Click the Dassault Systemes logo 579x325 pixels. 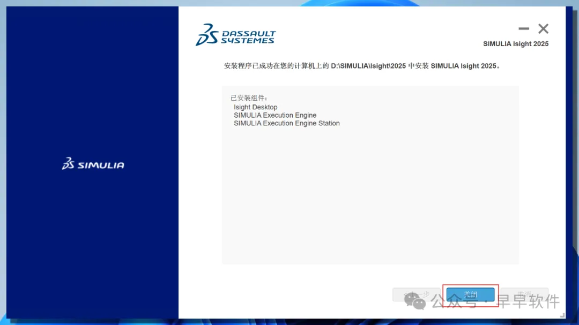coord(235,35)
